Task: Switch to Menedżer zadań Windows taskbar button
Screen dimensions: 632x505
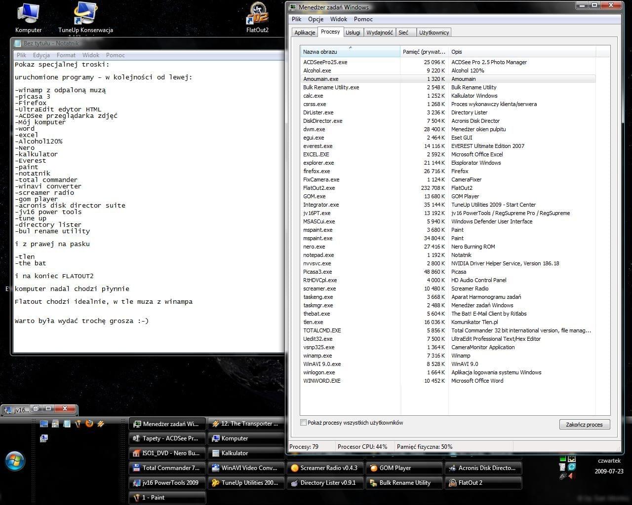Action: click(x=167, y=424)
